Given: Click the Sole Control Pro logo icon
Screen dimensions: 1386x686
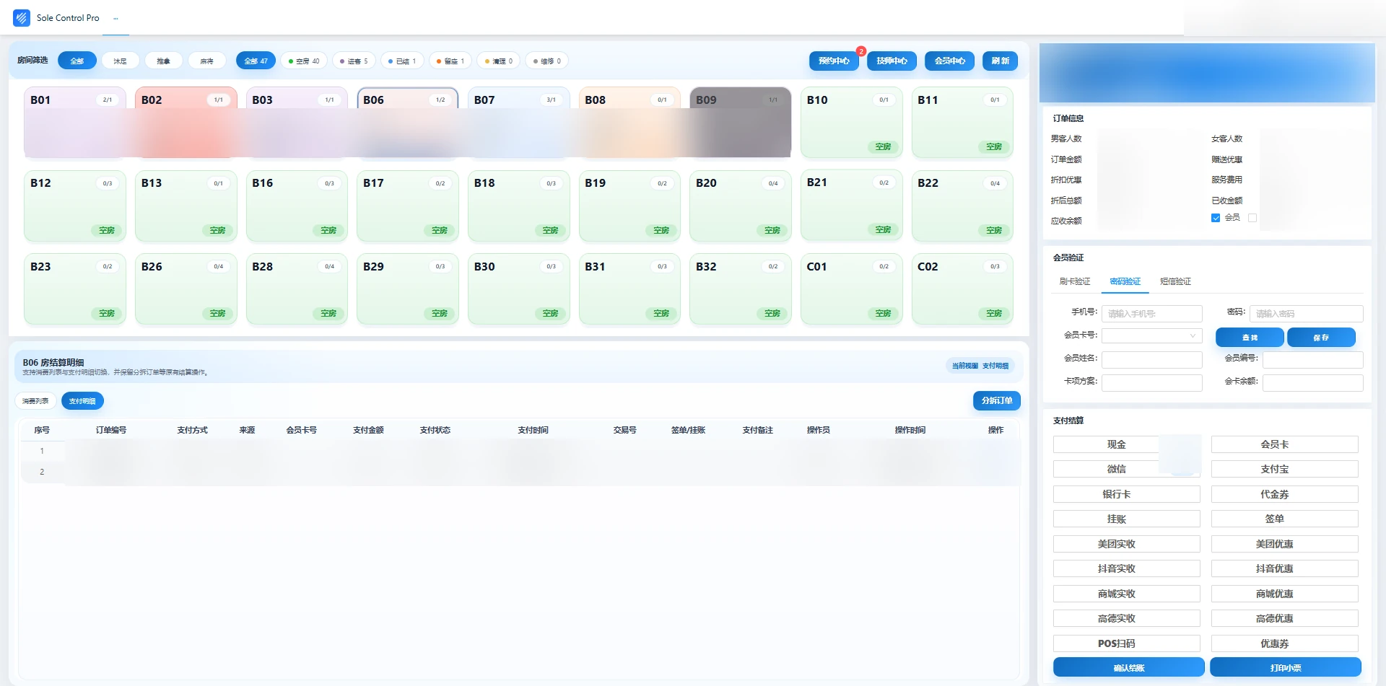Looking at the screenshot, I should click(x=22, y=17).
